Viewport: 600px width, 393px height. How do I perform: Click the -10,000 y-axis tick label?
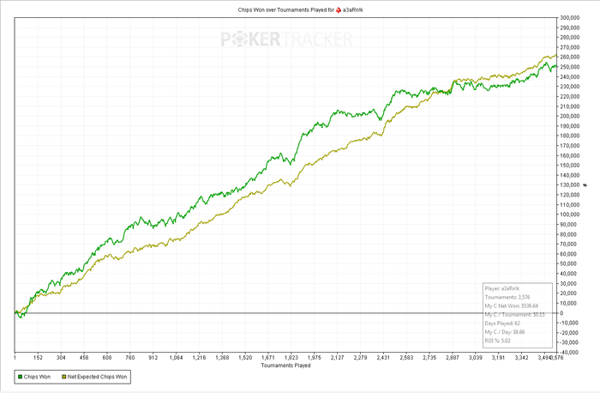(x=569, y=323)
